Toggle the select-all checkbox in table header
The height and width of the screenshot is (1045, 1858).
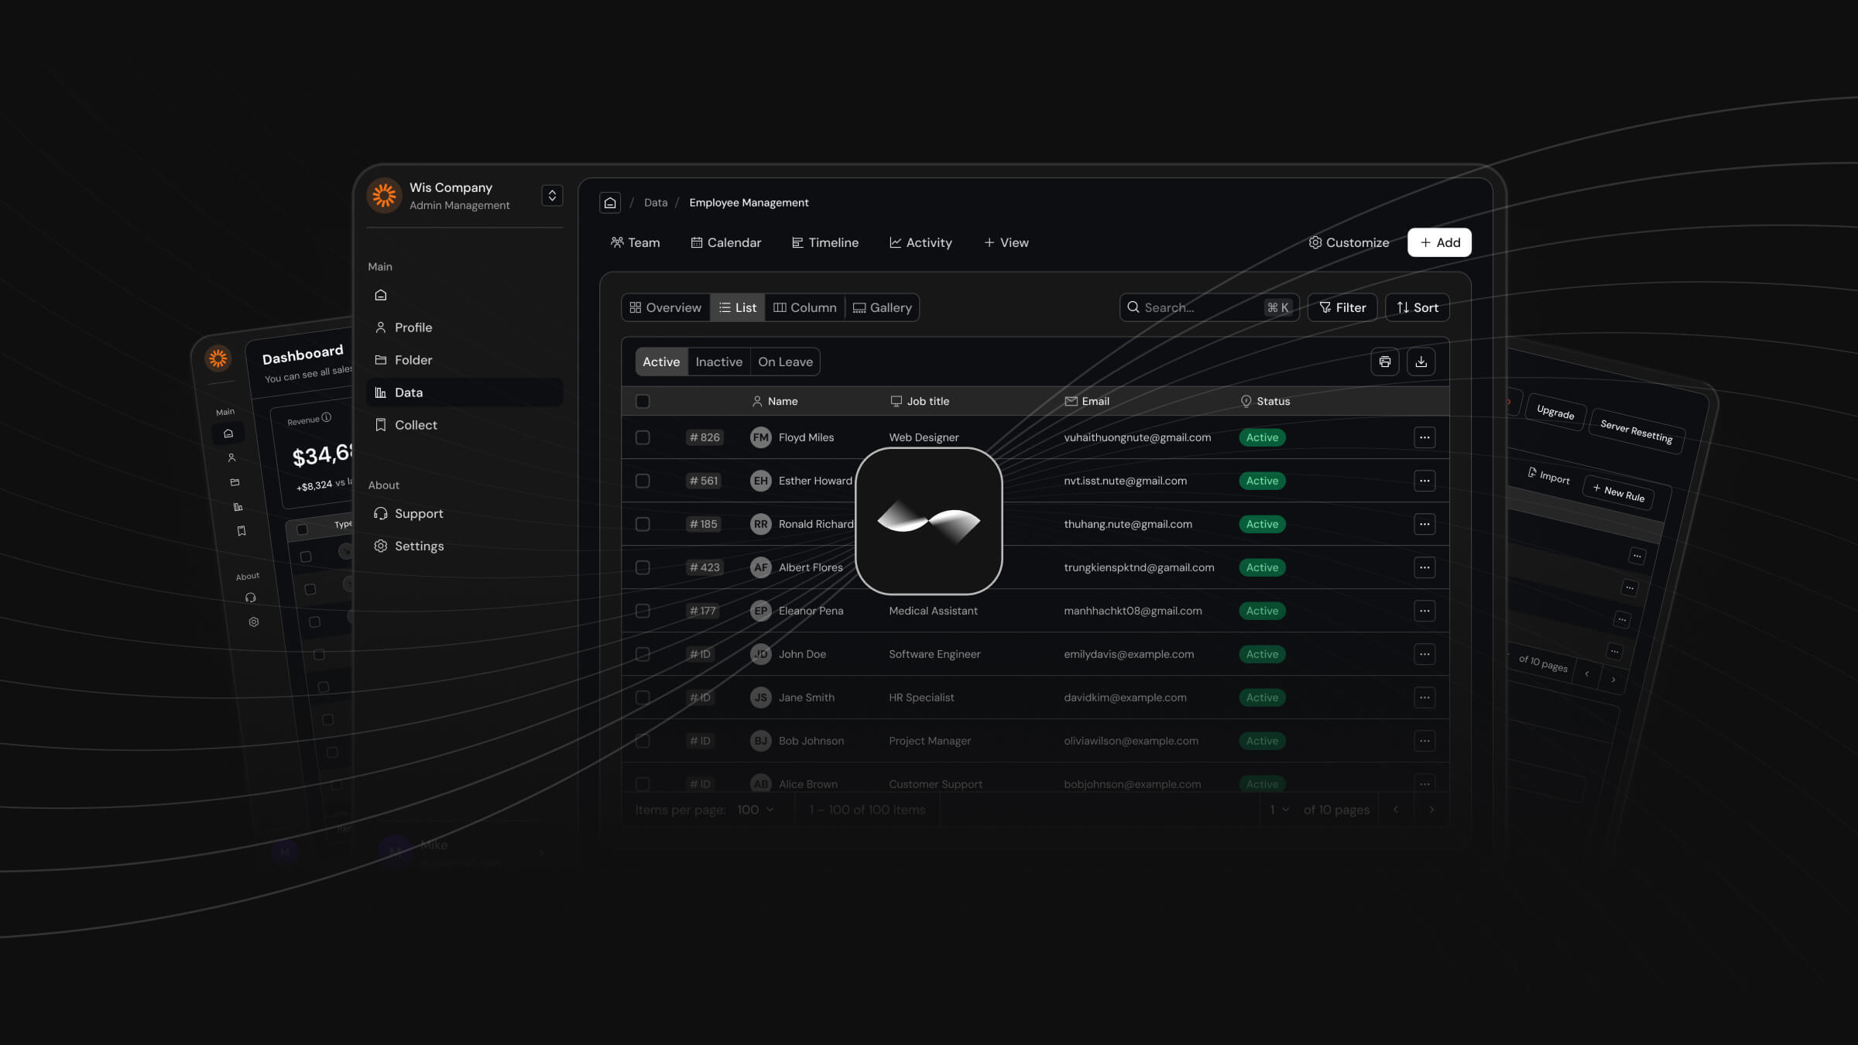[643, 401]
